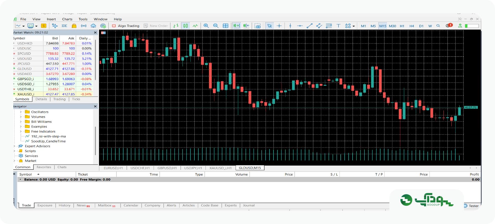Click the Zoom In magnifier
495x224 pixels.
pyautogui.click(x=206, y=26)
